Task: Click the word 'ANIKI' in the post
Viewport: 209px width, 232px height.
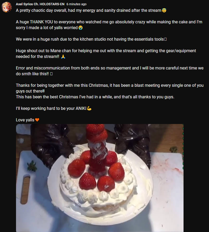Action: 81,109
